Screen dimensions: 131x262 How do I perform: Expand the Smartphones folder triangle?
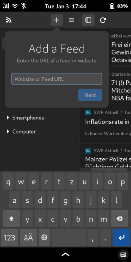[8, 118]
